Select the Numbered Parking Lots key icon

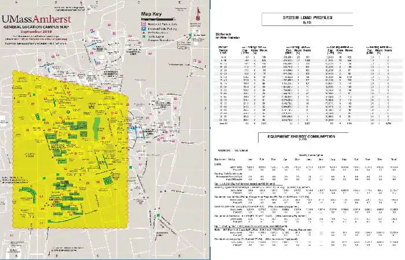[x=143, y=24]
